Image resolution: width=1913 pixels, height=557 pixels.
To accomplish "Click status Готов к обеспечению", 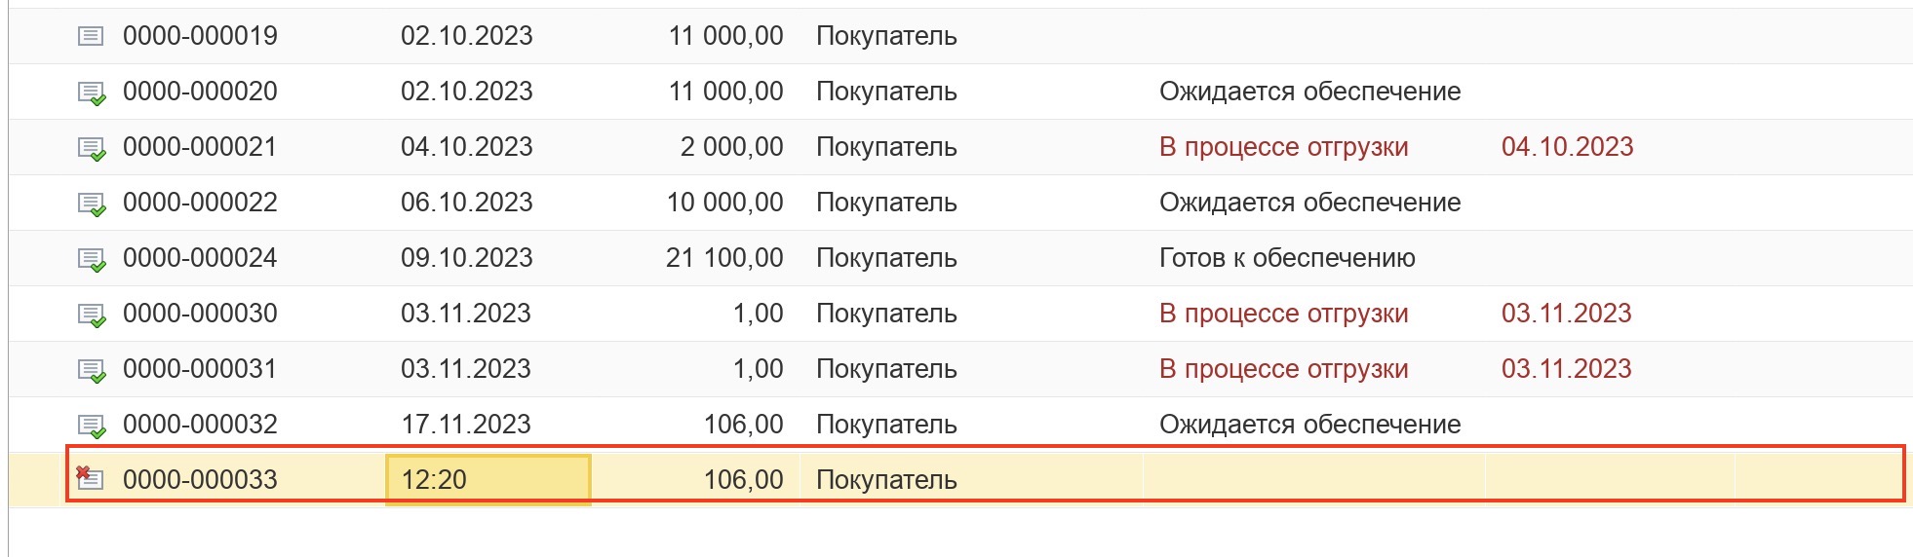I will tap(1287, 258).
